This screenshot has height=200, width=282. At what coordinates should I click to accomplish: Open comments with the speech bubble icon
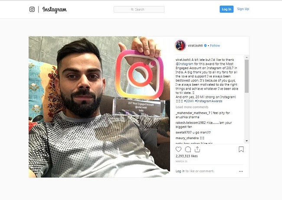point(188,150)
